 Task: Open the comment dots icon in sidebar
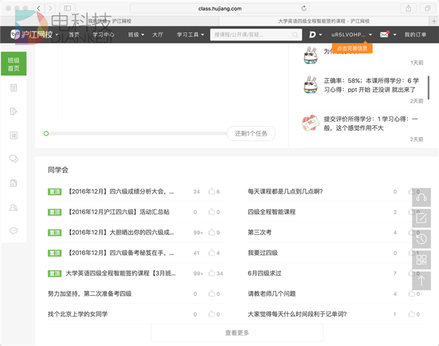13,231
